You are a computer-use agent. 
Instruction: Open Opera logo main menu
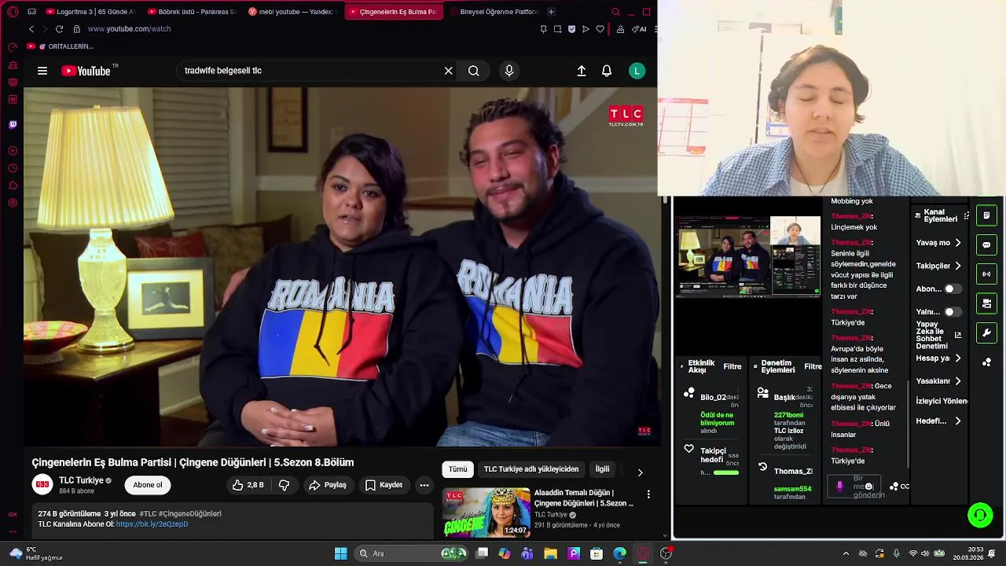click(13, 12)
